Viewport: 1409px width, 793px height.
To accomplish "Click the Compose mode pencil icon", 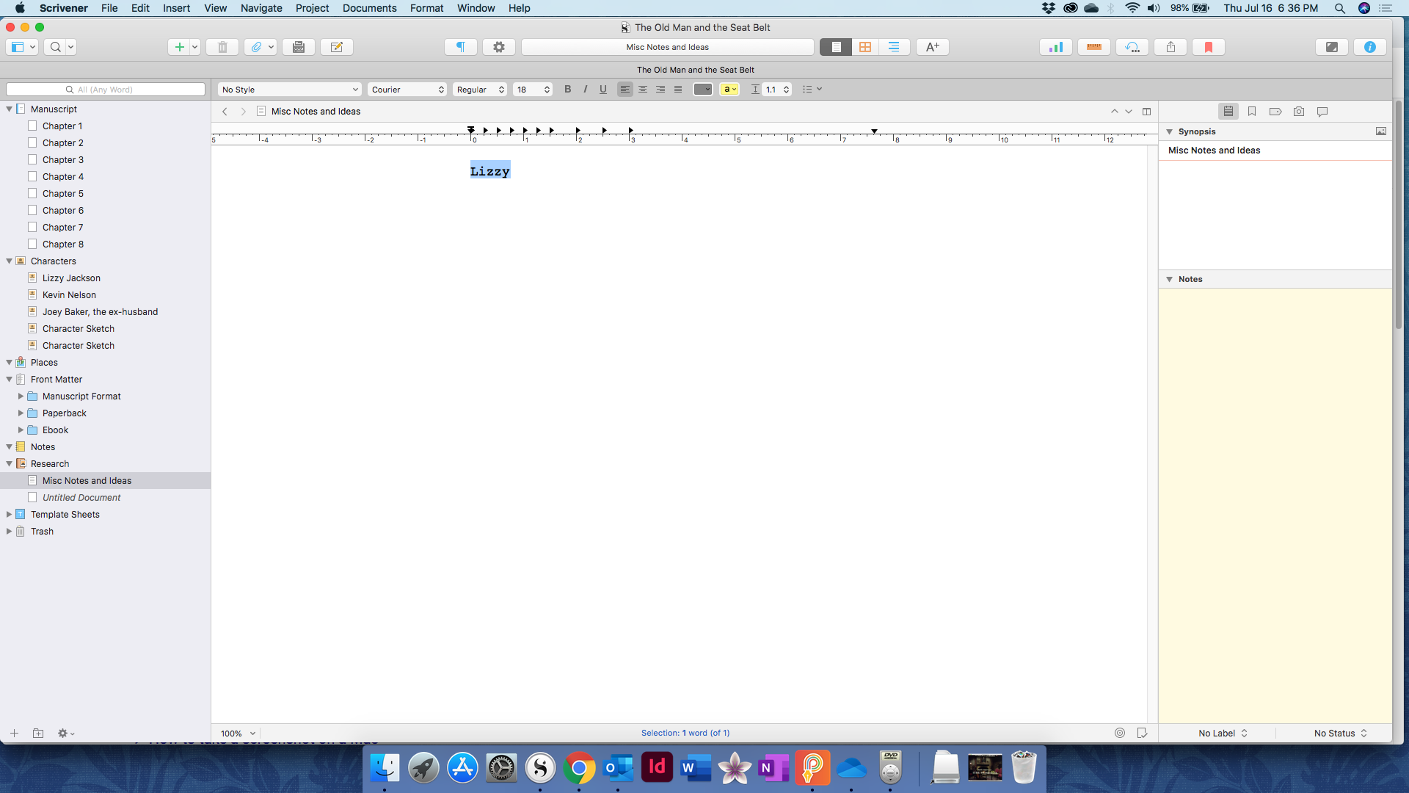I will (x=337, y=47).
